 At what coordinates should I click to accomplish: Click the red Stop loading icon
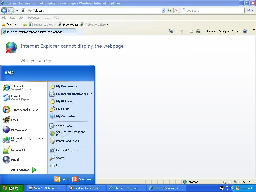pyautogui.click(x=176, y=10)
